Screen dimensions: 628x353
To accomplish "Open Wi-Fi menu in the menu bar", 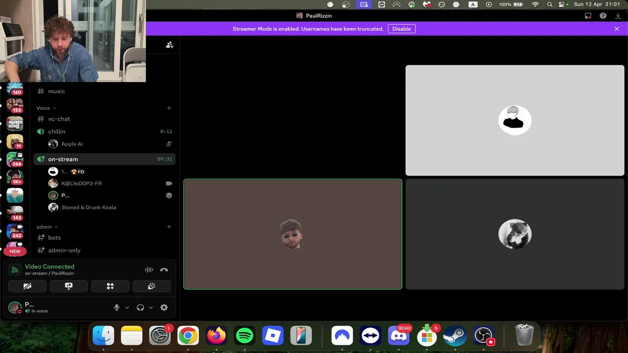I will 535,4.
